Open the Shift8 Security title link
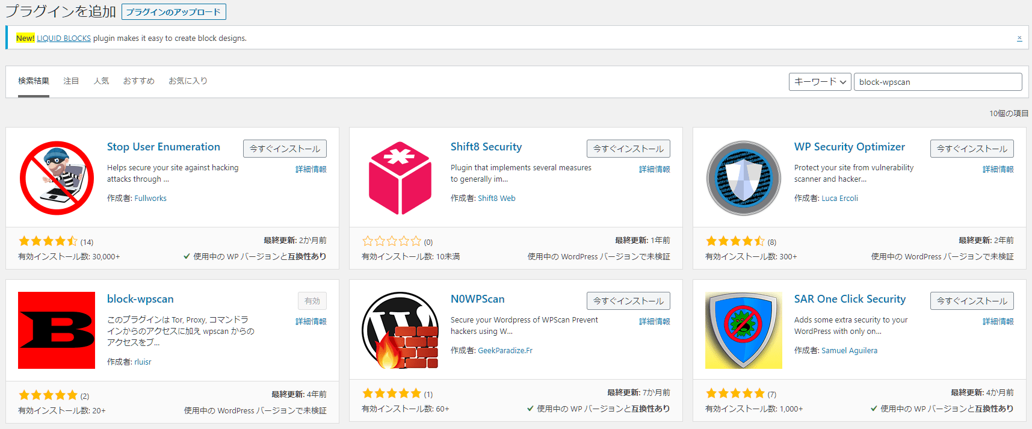Image resolution: width=1032 pixels, height=429 pixels. tap(486, 147)
